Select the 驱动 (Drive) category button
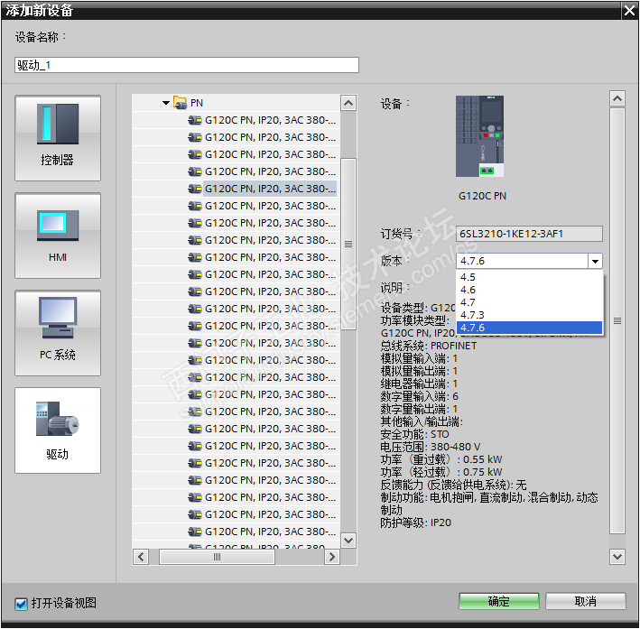The image size is (640, 629). click(x=58, y=430)
